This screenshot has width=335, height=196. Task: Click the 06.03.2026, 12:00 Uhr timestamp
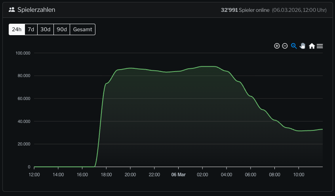pyautogui.click(x=299, y=9)
